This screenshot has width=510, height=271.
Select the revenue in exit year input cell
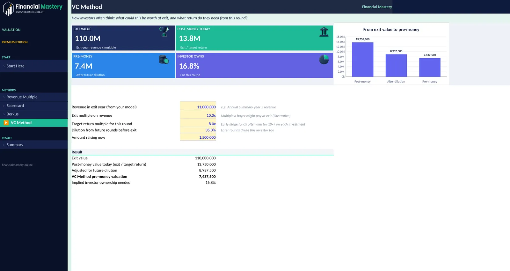click(198, 107)
